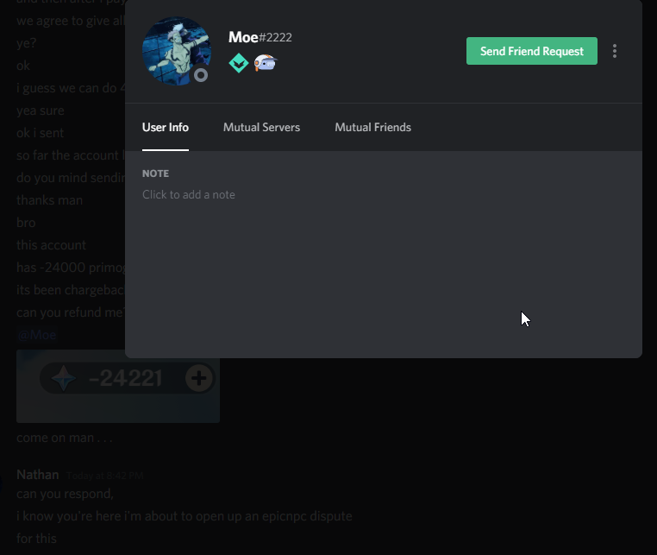
Task: Click the 'bro' chat message
Action: click(26, 223)
